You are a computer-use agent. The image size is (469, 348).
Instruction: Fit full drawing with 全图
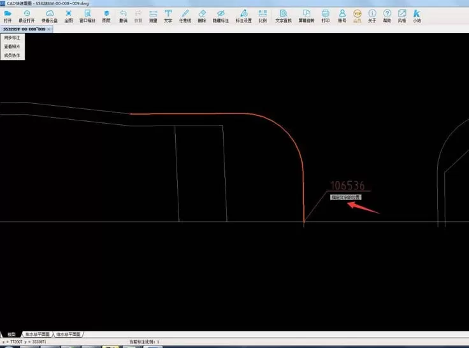68,16
